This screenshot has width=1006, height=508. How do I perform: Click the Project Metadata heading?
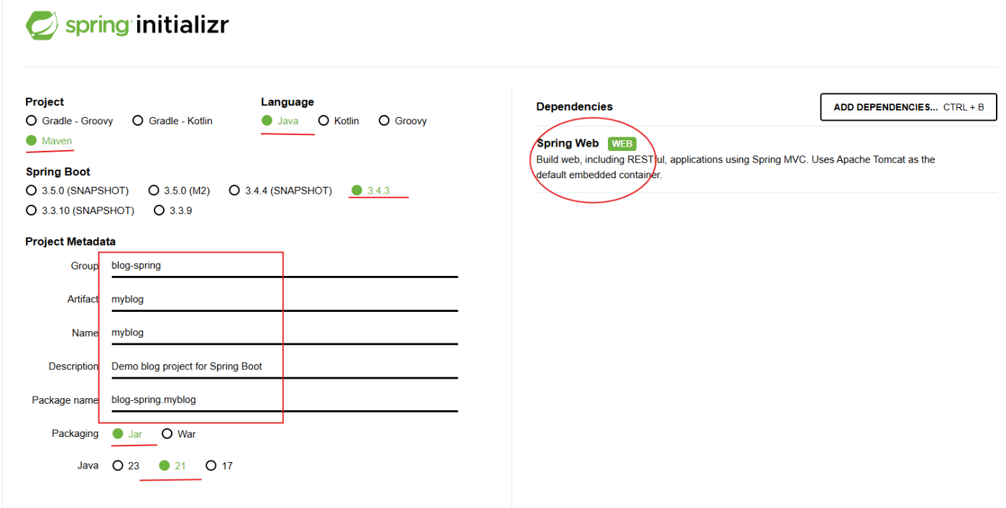(x=70, y=241)
